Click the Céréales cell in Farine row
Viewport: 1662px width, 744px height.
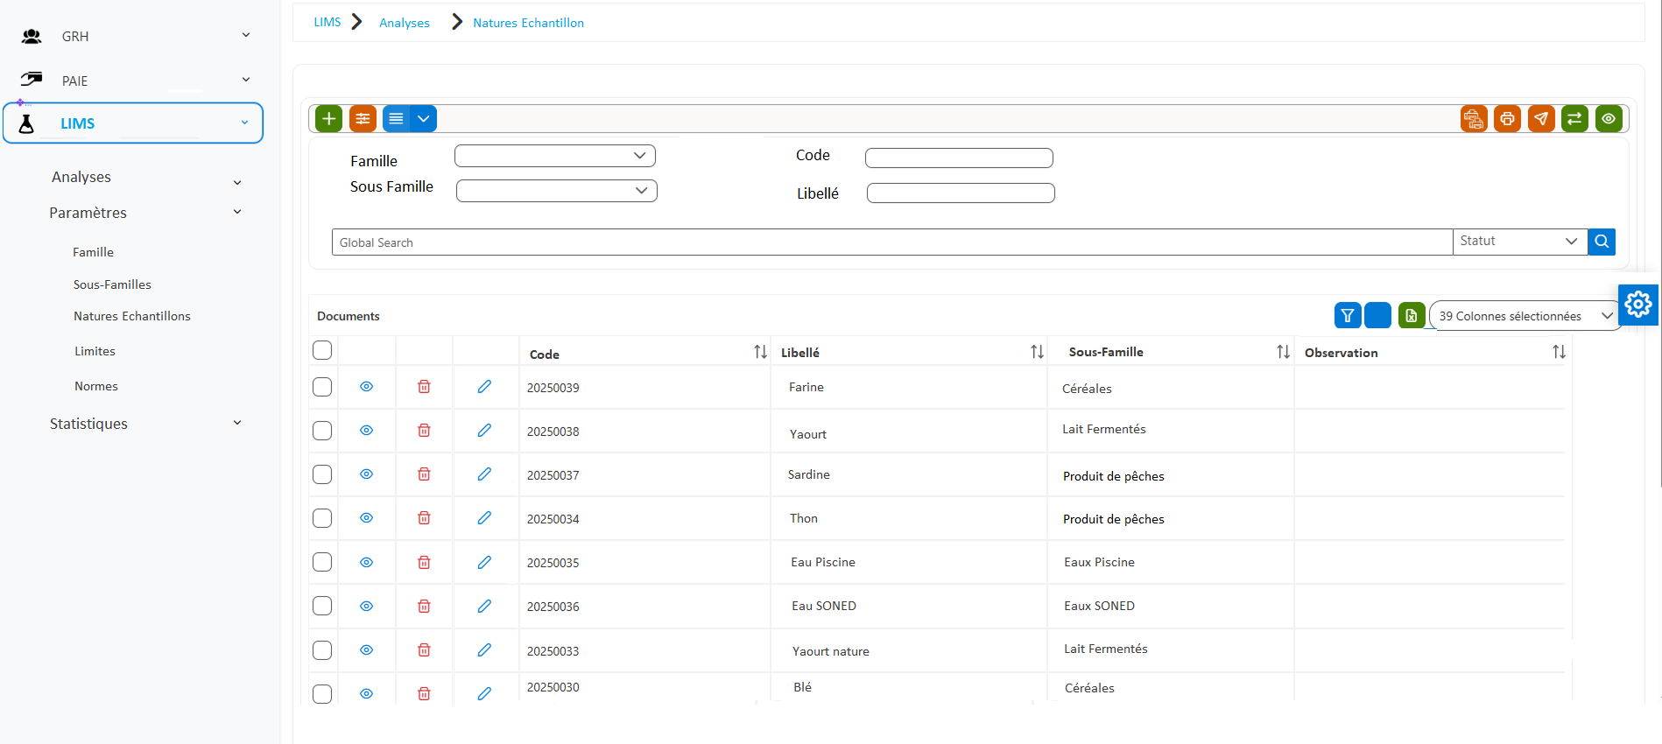pyautogui.click(x=1087, y=389)
